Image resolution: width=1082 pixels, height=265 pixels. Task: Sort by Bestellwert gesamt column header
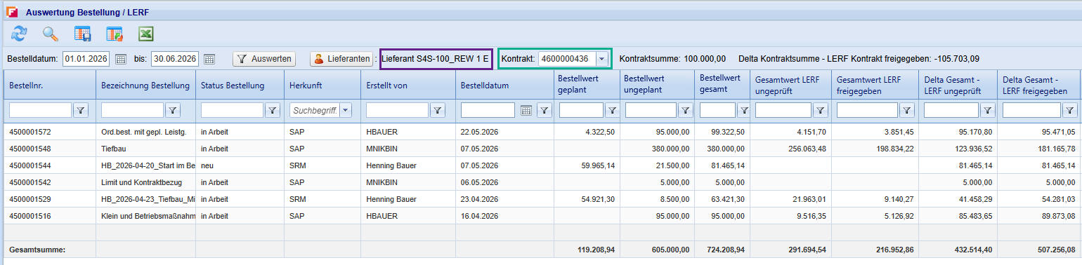722,85
